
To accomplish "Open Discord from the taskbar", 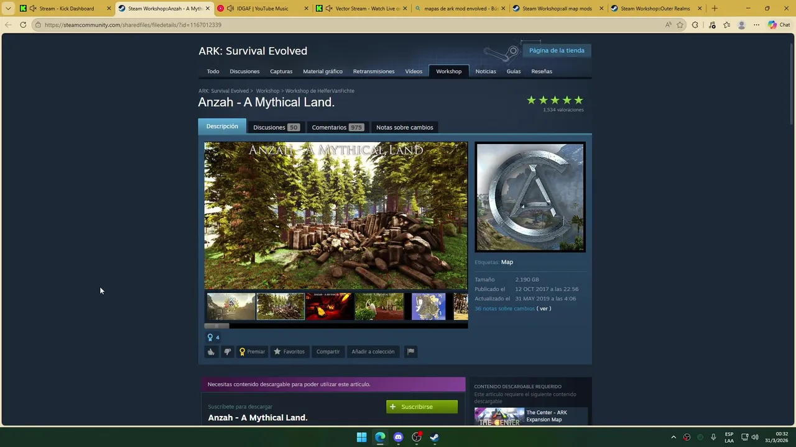I will click(x=398, y=437).
